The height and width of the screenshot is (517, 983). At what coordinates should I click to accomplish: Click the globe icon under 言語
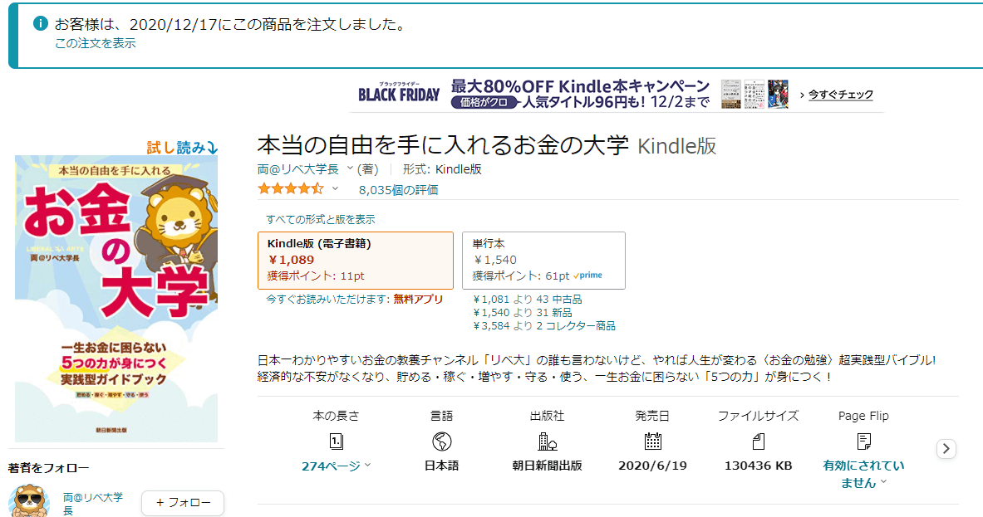coord(442,441)
